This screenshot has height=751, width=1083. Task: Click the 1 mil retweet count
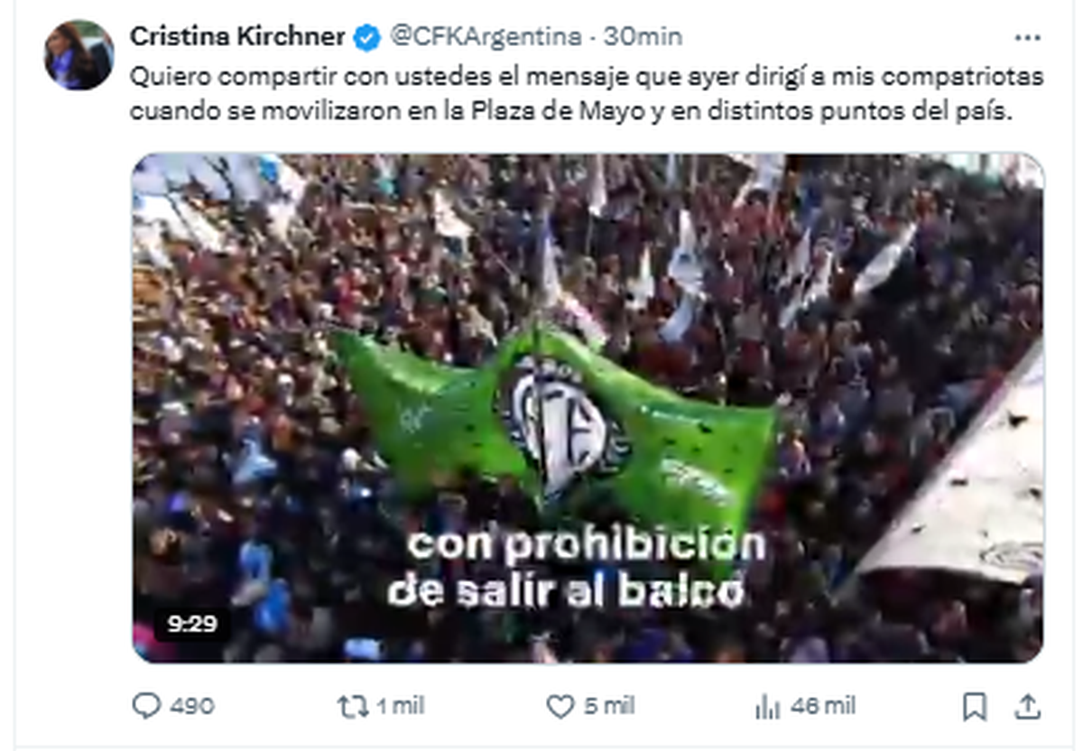pyautogui.click(x=398, y=707)
